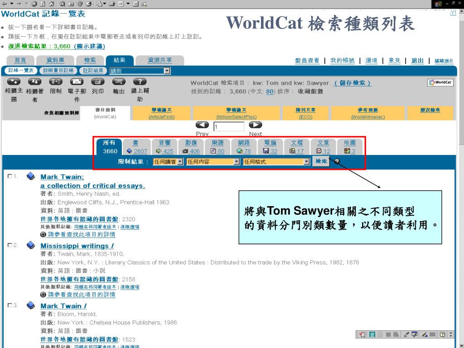Open the 任何格式 format dropdown
Screen dimensions: 464x348
point(276,162)
